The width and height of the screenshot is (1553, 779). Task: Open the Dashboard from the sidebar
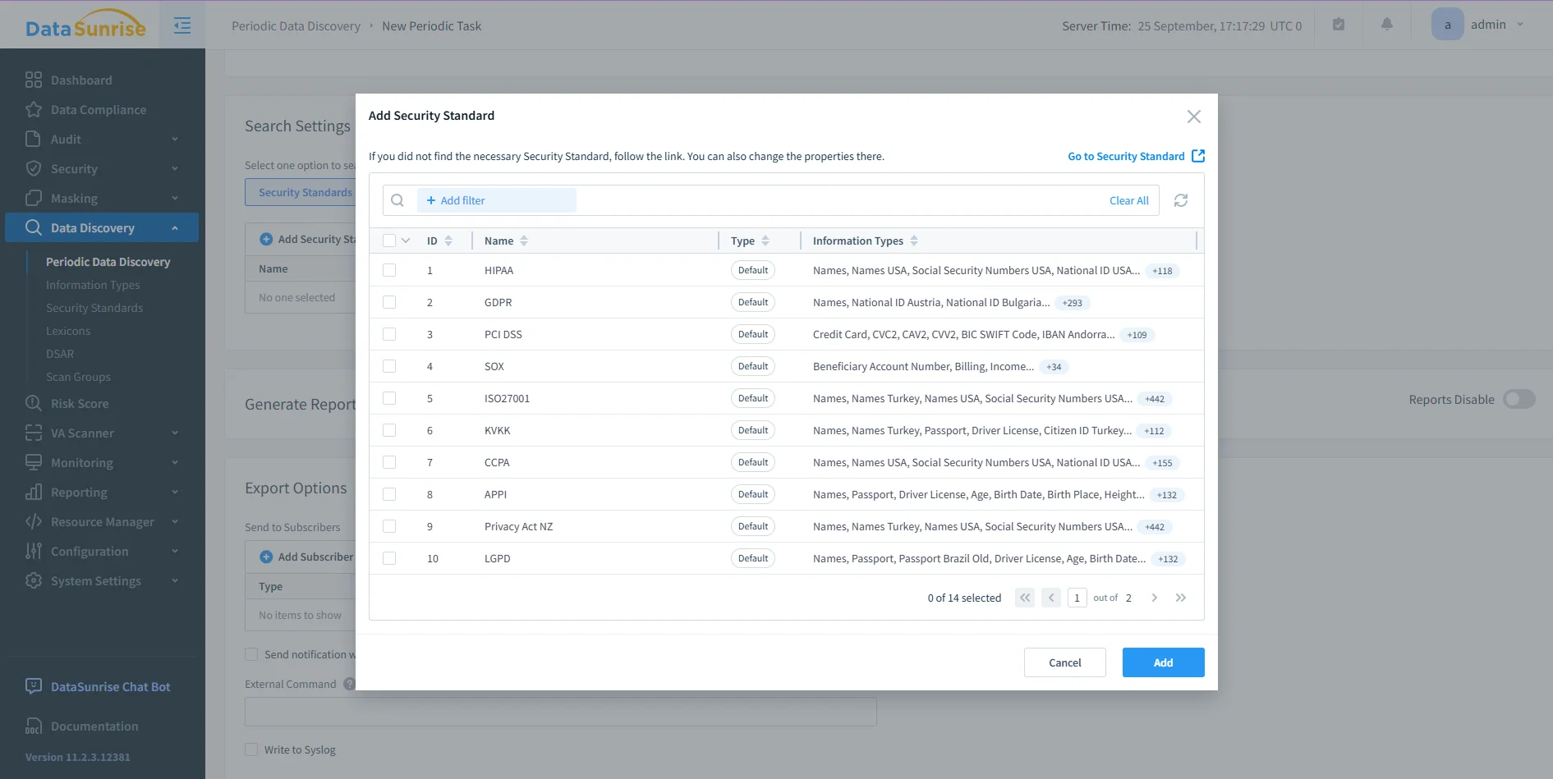81,80
